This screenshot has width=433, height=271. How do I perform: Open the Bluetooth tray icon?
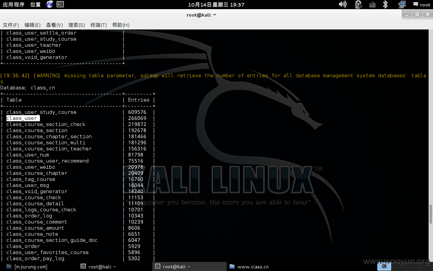[x=385, y=4]
